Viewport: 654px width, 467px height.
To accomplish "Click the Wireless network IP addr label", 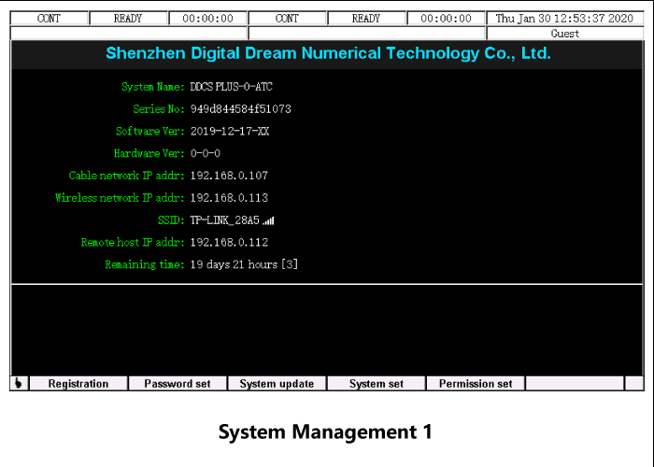I will pyautogui.click(x=120, y=198).
